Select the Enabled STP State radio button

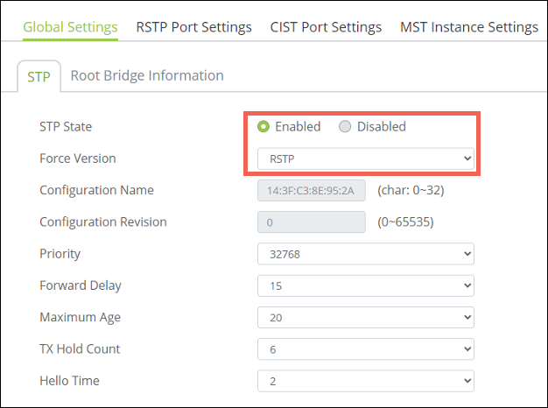tap(263, 127)
